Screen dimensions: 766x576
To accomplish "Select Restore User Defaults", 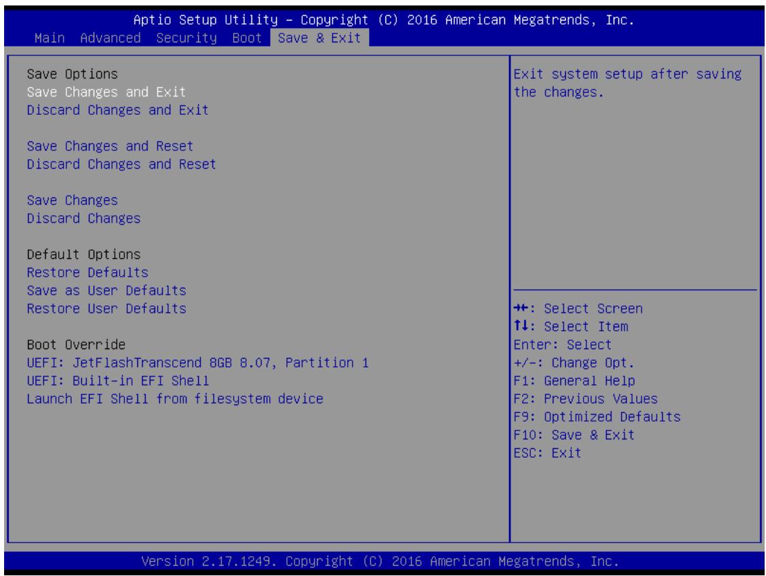I will (107, 308).
